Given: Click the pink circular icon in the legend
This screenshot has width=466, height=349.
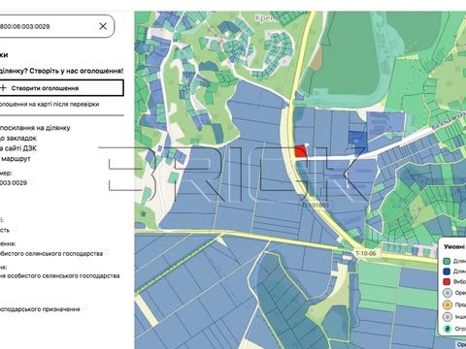Looking at the screenshot, I should [x=447, y=317].
